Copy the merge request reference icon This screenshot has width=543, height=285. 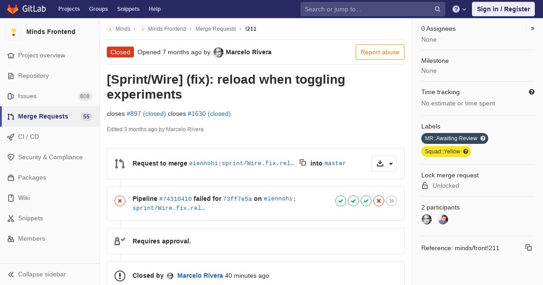click(528, 247)
